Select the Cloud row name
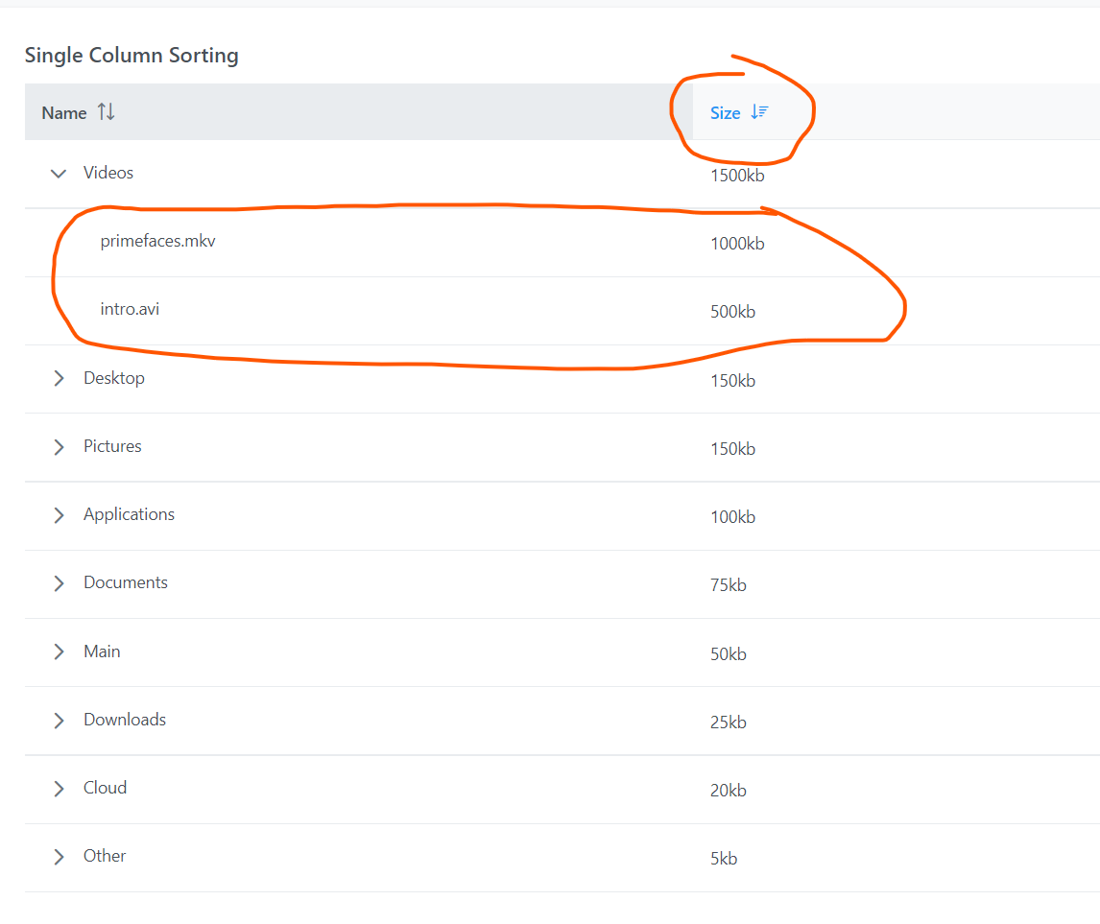This screenshot has width=1100, height=924. tap(106, 788)
